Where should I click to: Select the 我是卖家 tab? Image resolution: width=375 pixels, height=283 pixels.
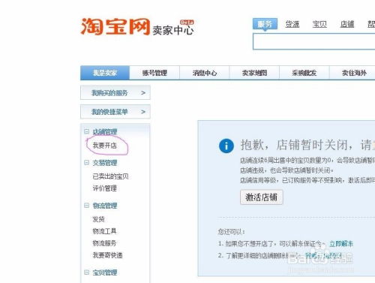tap(105, 73)
